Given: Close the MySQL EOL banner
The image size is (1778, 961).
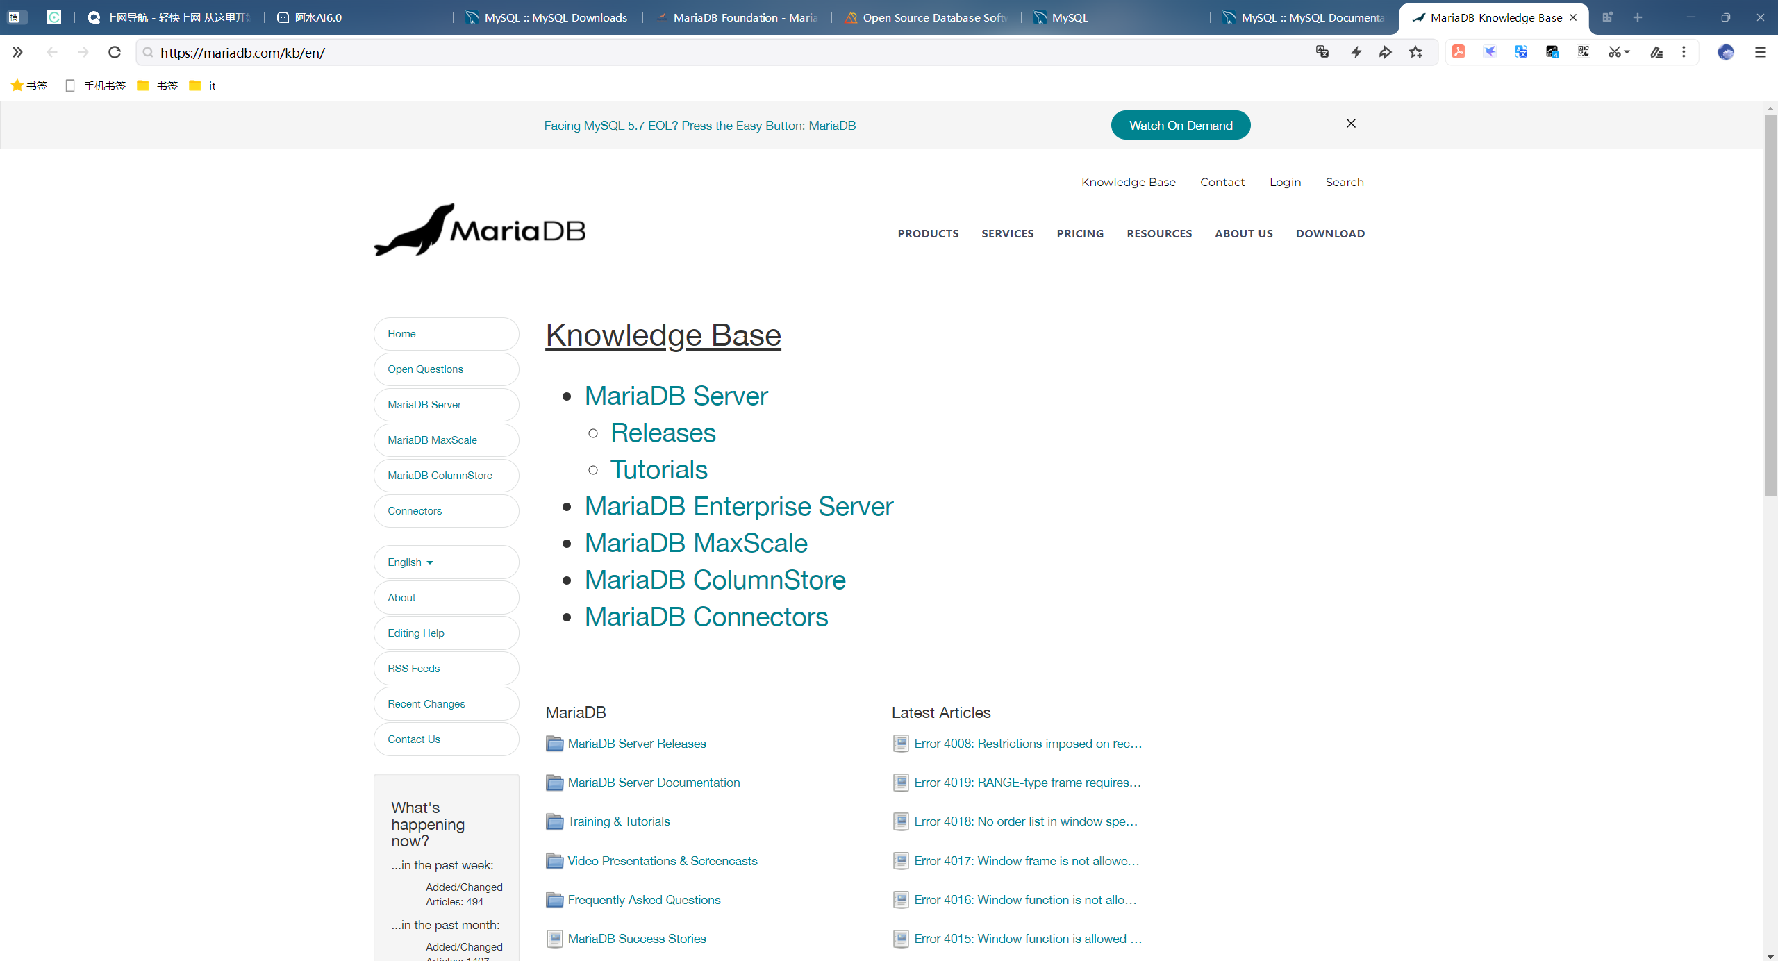Looking at the screenshot, I should 1351,124.
